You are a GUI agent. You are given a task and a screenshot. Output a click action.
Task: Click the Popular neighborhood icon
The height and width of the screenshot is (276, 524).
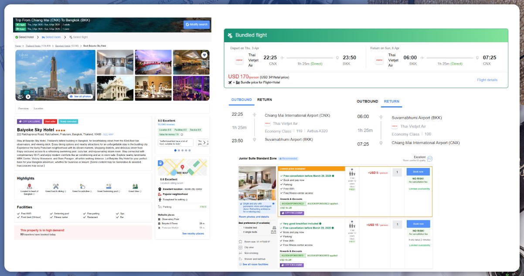click(160, 195)
